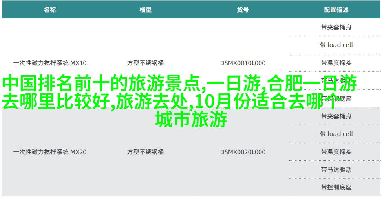Image resolution: width=382 pixels, height=198 pixels.
Task: Select 带夹套桶身 in the MX20 configuration list
Action: point(336,116)
